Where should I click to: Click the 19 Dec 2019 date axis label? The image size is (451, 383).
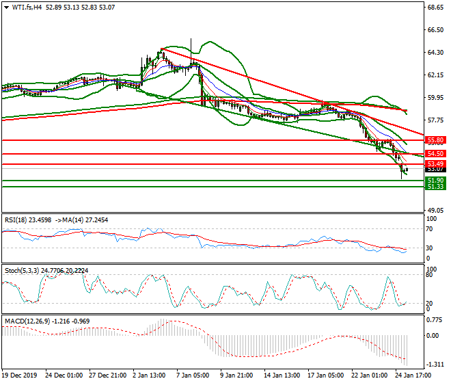tap(20, 375)
